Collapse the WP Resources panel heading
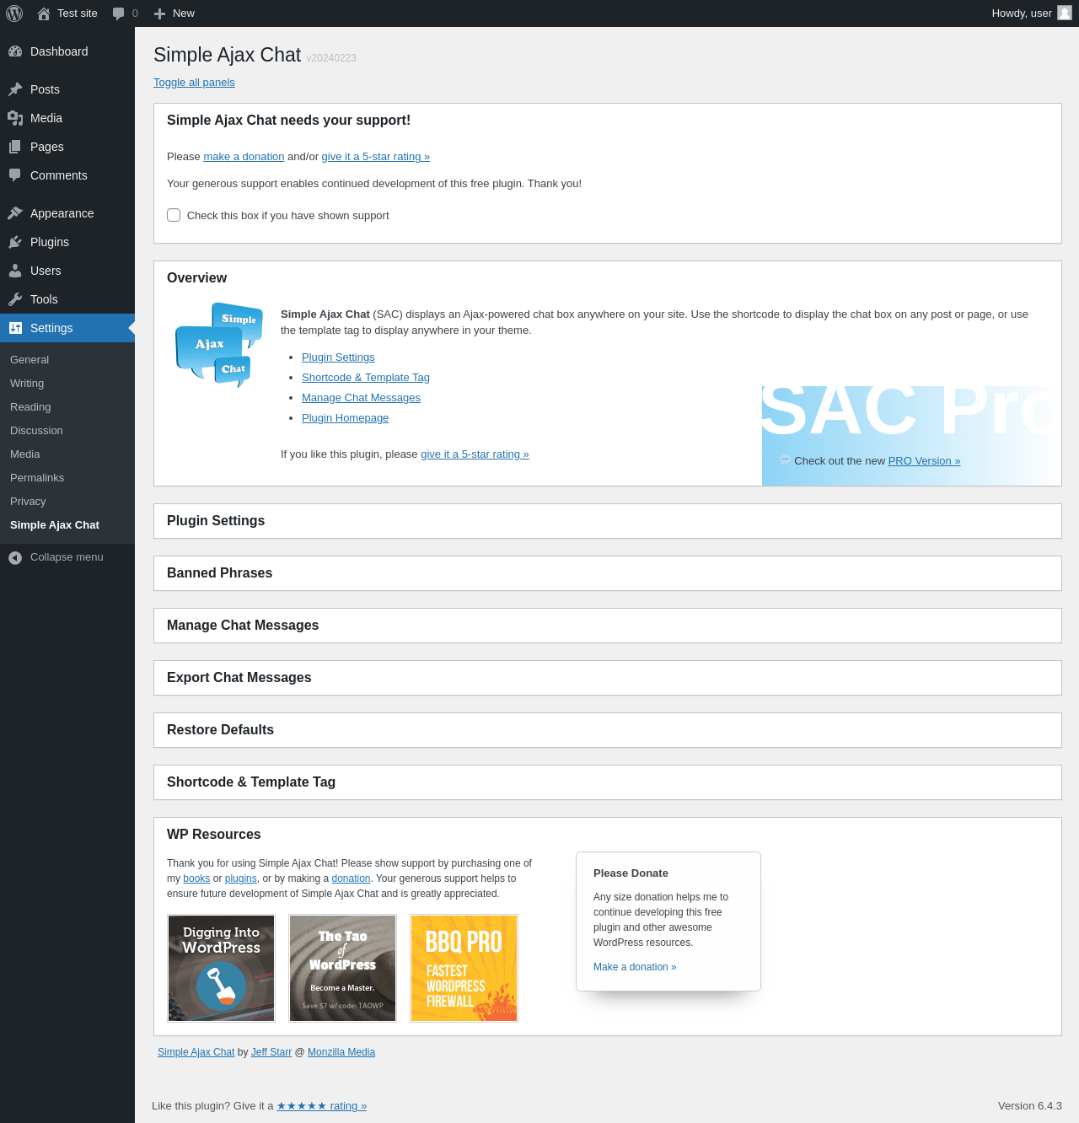 coord(607,835)
